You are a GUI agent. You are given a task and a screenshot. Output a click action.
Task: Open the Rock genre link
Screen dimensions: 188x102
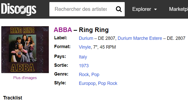tap(84, 75)
